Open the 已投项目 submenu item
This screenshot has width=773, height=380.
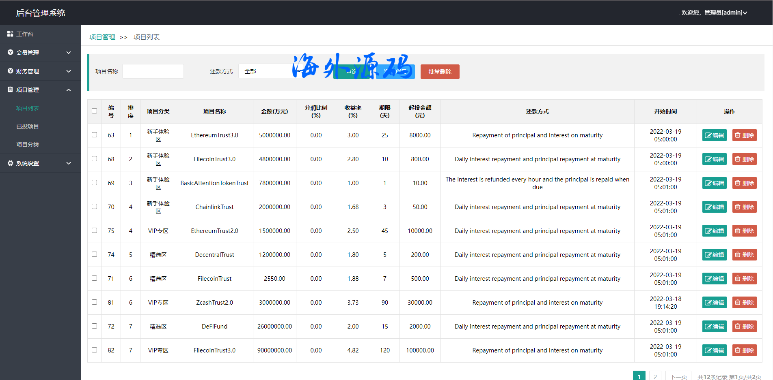coord(28,126)
